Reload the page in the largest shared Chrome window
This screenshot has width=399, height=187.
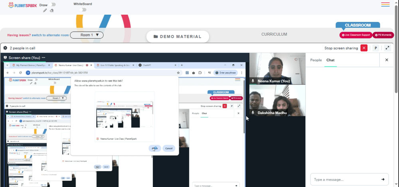point(20,73)
